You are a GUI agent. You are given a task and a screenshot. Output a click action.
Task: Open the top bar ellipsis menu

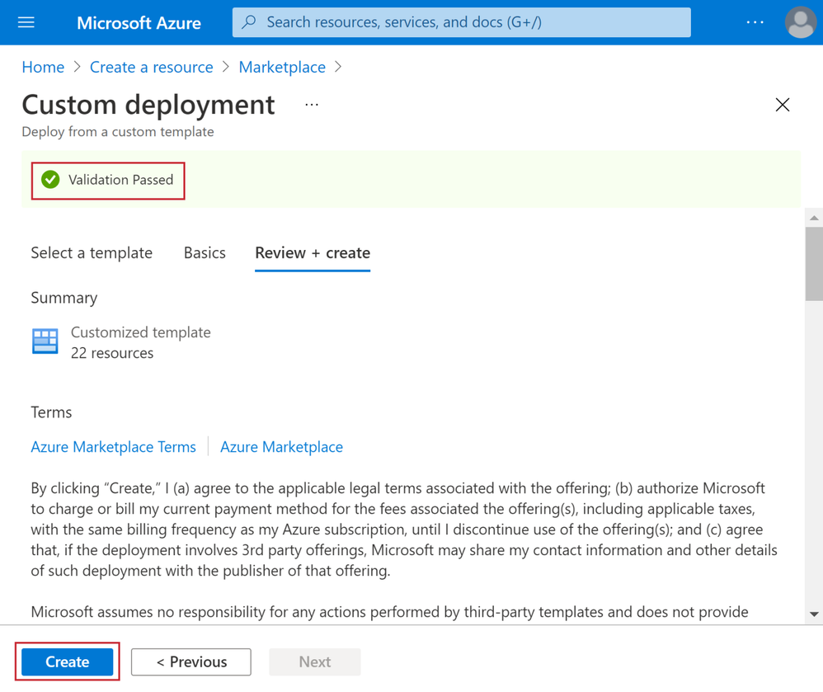(x=755, y=22)
